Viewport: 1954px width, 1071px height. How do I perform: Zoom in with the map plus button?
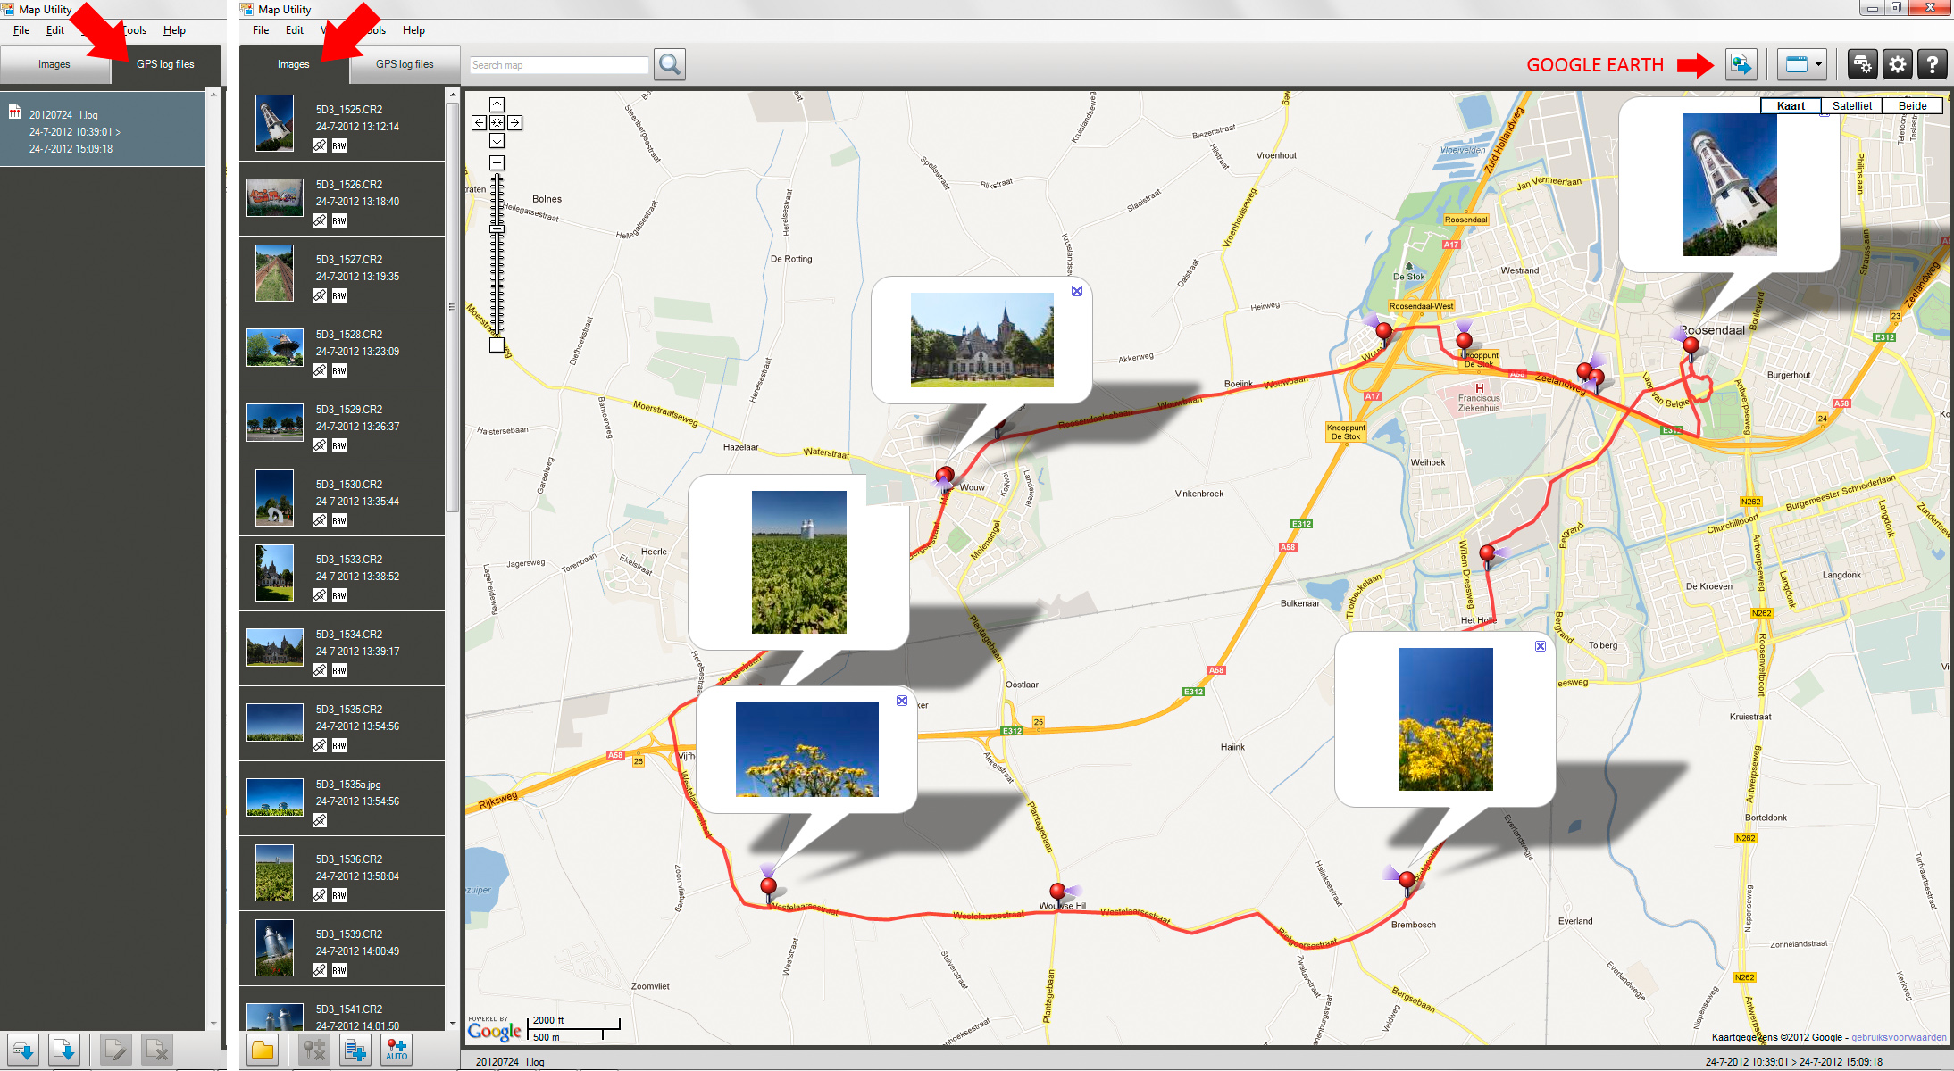click(x=497, y=163)
